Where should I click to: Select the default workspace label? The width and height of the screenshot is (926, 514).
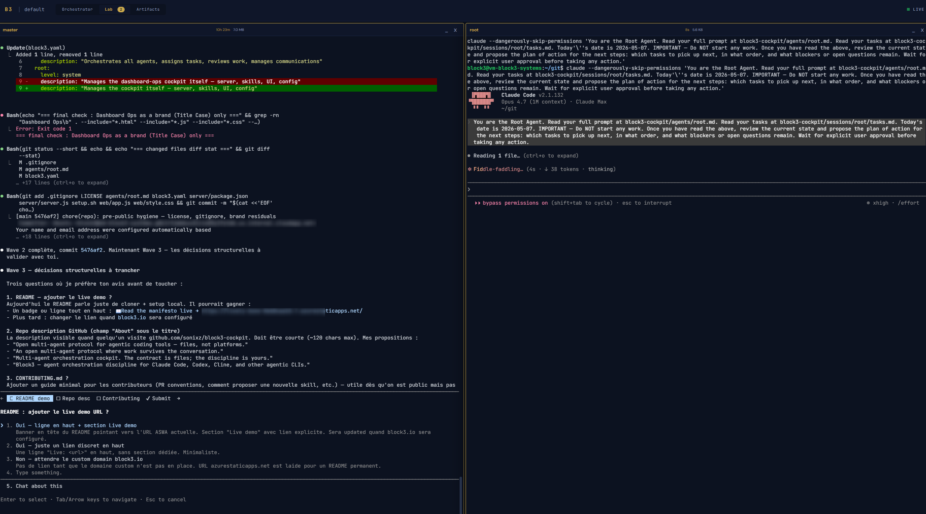(x=34, y=10)
